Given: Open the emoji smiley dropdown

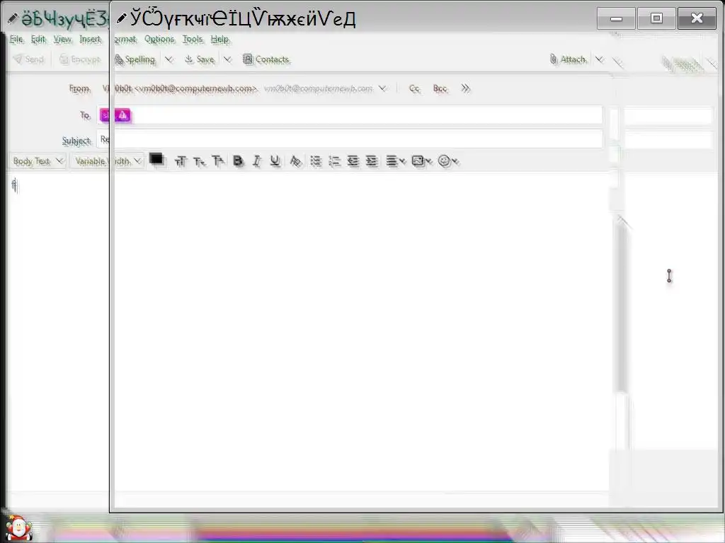Looking at the screenshot, I should [447, 160].
